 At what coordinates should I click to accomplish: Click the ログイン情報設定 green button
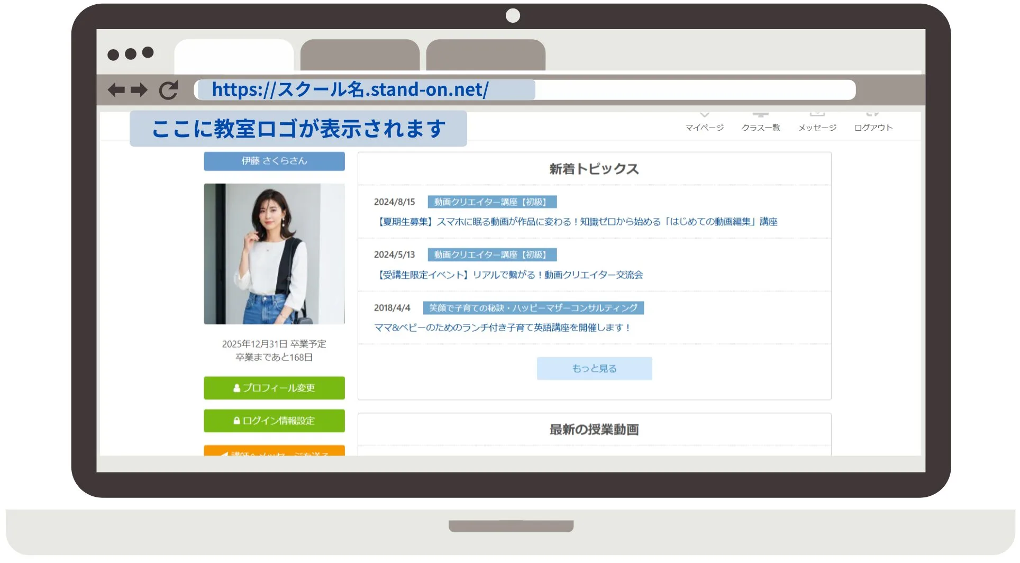pos(274,421)
